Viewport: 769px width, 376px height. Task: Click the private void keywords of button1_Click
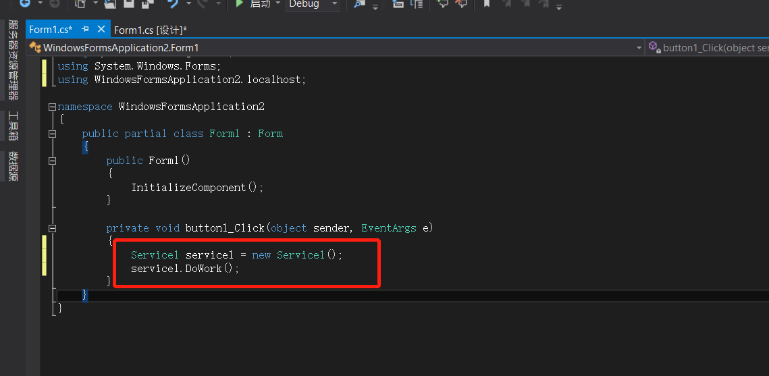[142, 228]
